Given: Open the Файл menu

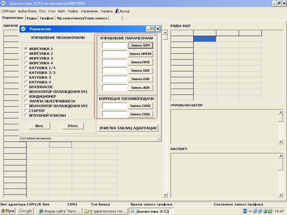Looking at the screenshot, I should (61, 11).
